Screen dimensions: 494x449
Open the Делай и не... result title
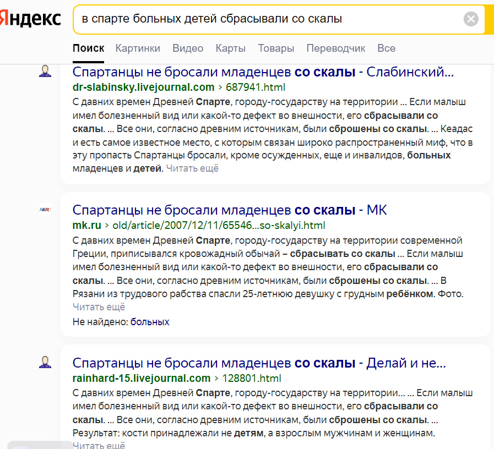(x=259, y=363)
